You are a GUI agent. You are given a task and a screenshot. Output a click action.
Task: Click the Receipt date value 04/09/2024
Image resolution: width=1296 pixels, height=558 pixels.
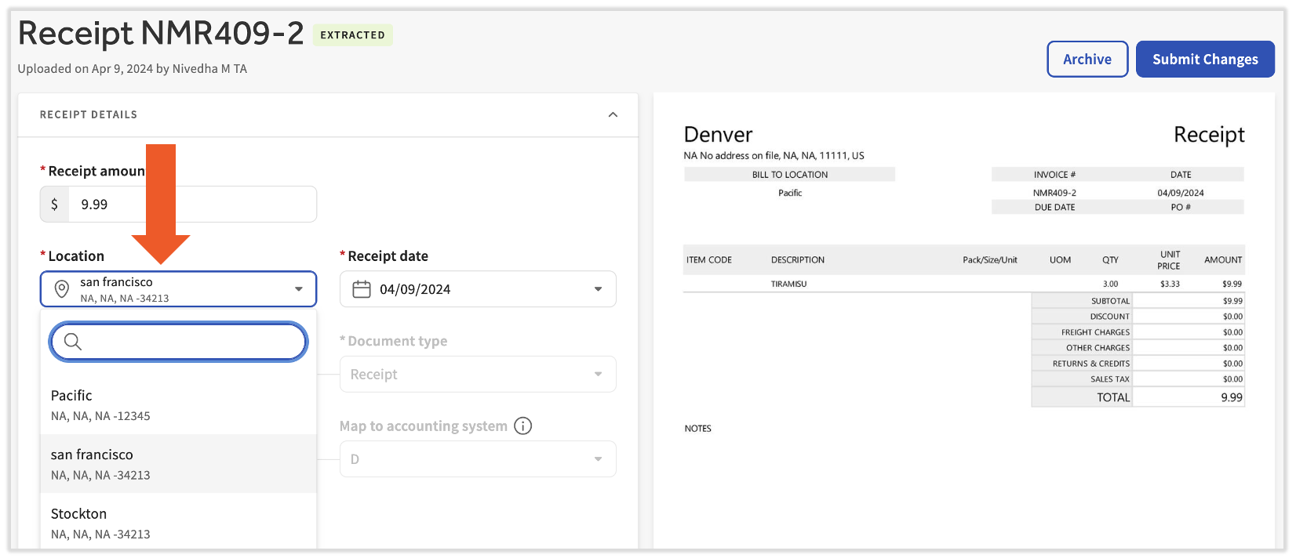415,289
